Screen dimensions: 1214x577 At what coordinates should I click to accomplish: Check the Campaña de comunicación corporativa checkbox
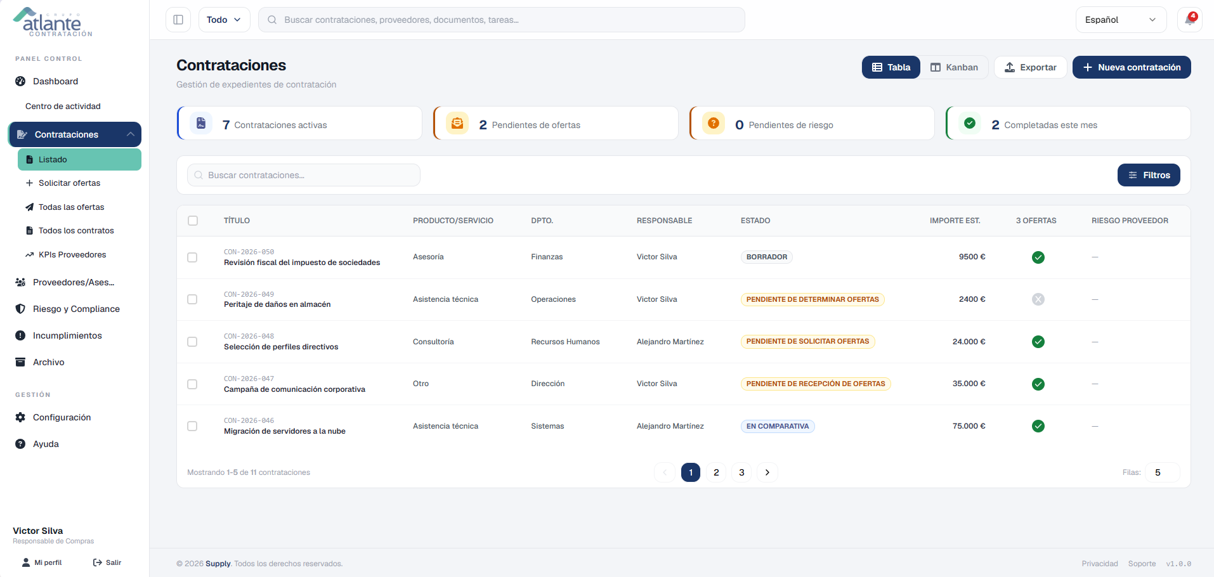click(x=192, y=384)
